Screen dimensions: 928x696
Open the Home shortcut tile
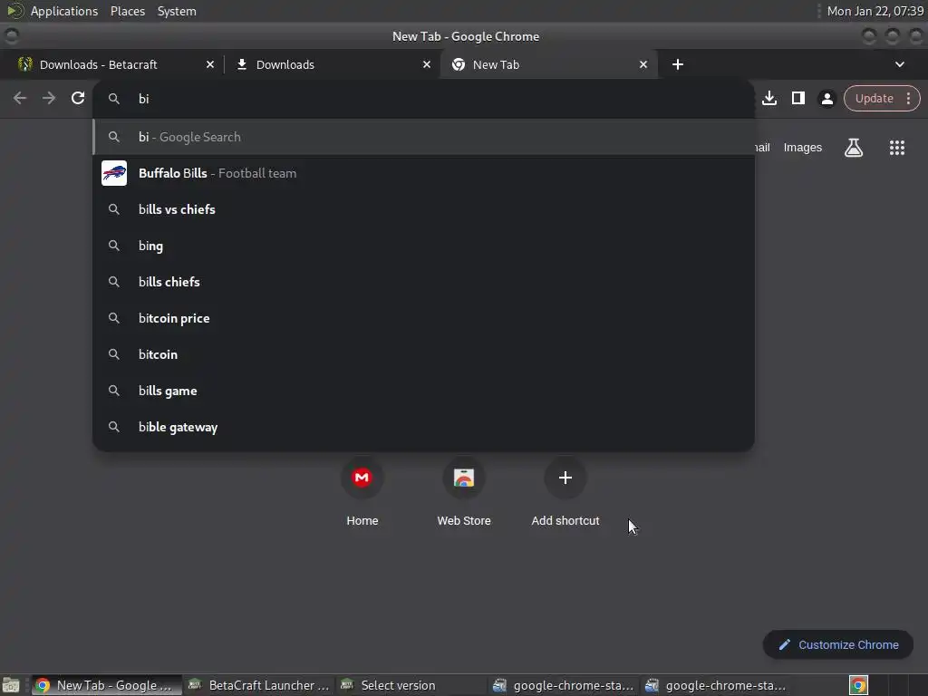click(362, 492)
